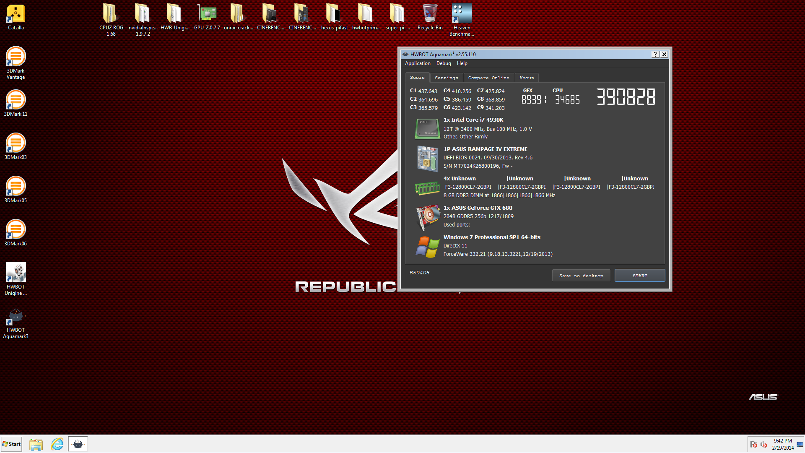805x453 pixels.
Task: Click the graphics card icon in Aquamark
Action: 427,217
